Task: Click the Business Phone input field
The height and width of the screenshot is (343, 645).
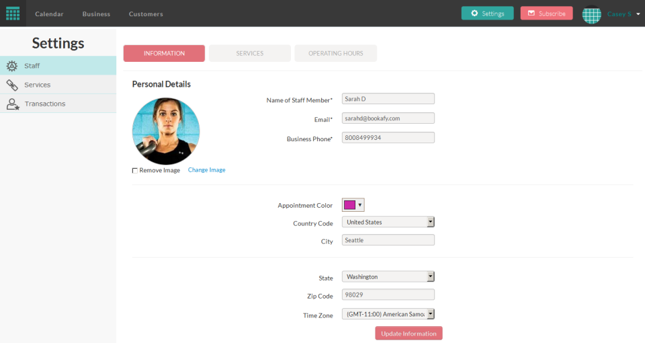Action: tap(388, 137)
